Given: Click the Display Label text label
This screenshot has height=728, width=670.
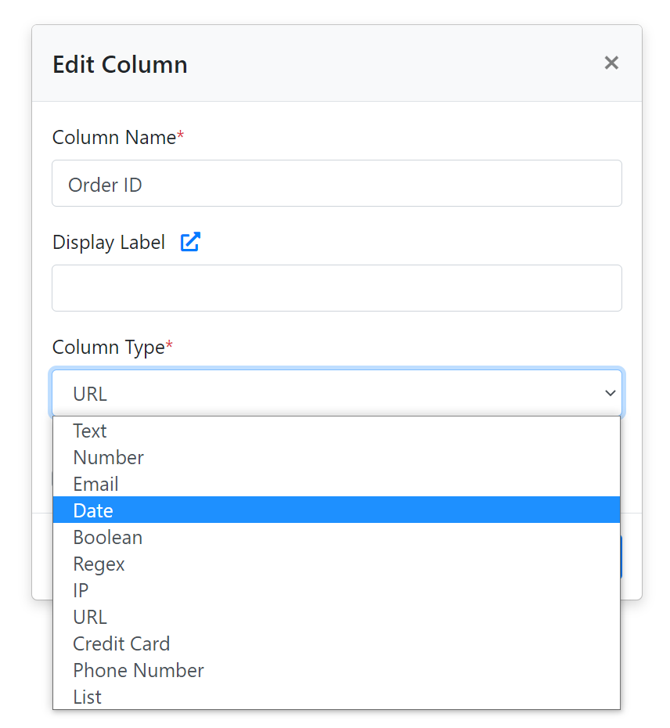Looking at the screenshot, I should [109, 243].
